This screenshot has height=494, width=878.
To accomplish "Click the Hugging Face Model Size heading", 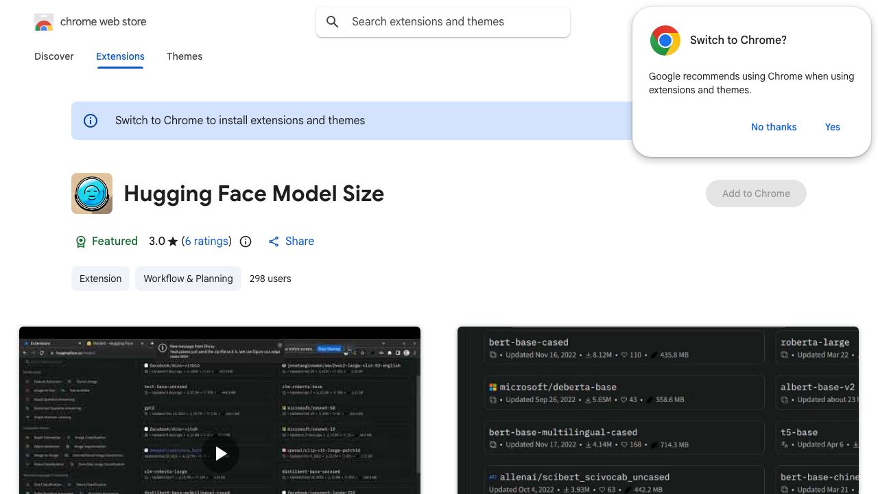I will coord(254,193).
